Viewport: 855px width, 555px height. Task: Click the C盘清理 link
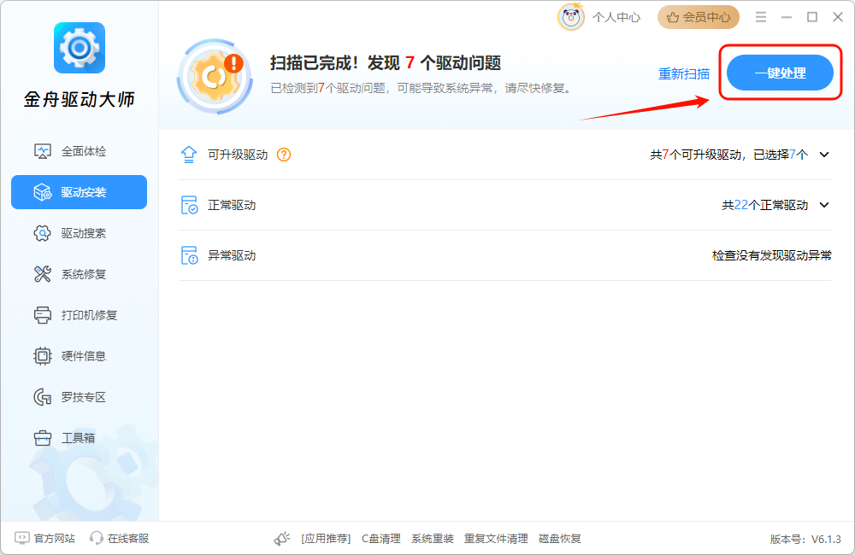coord(381,539)
